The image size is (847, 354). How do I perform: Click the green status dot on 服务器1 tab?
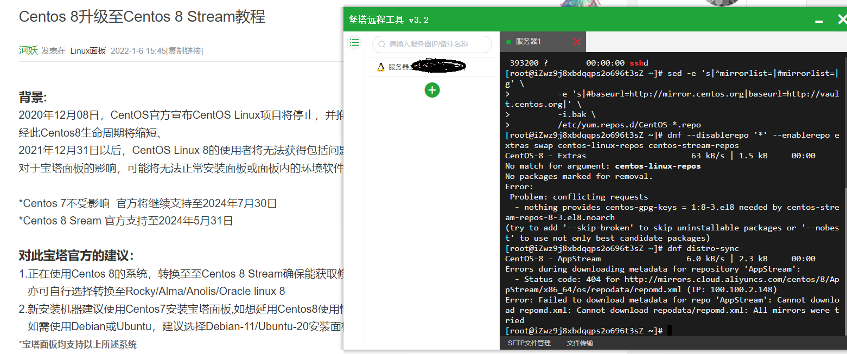coord(508,42)
